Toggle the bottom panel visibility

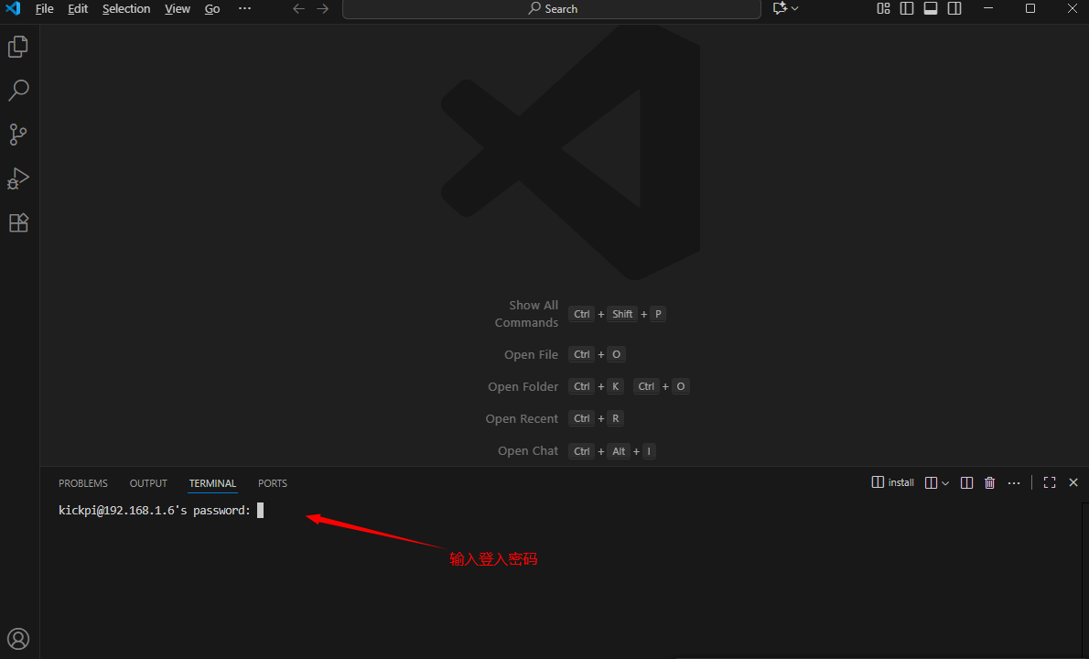pyautogui.click(x=931, y=8)
